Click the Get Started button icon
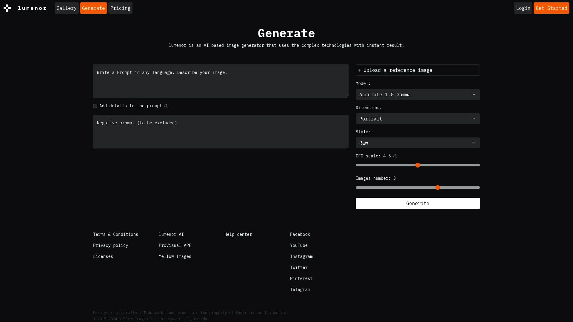 click(x=551, y=8)
